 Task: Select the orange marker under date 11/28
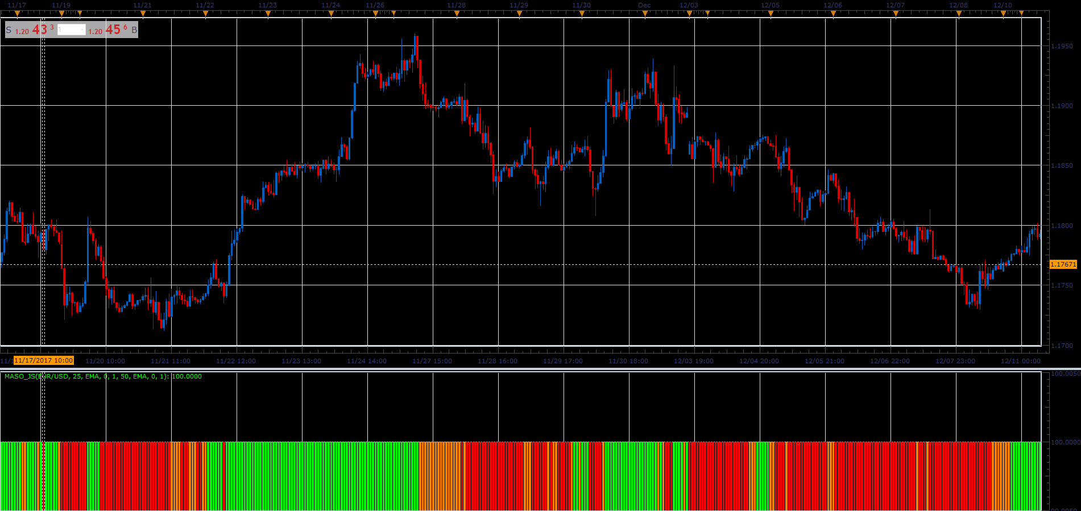click(x=457, y=13)
